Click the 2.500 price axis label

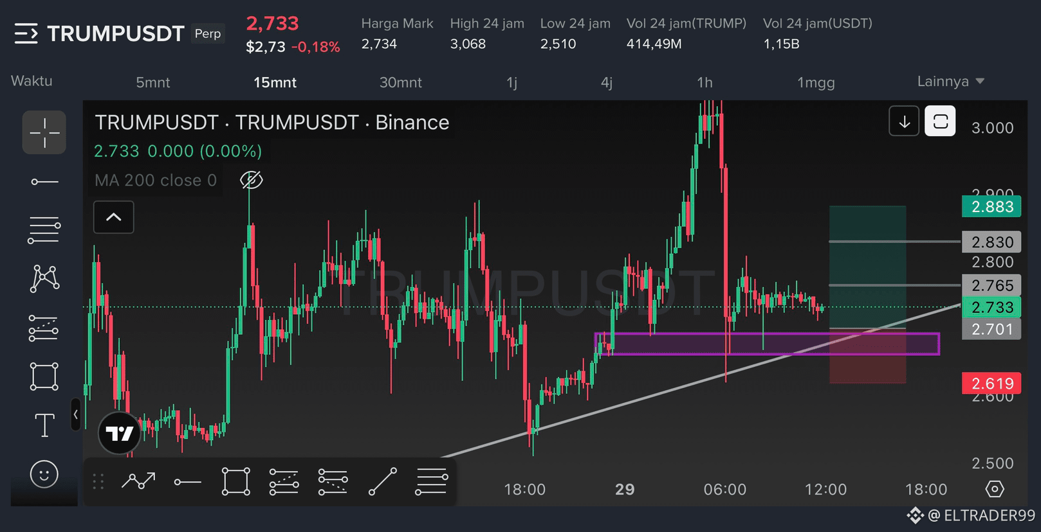click(992, 463)
